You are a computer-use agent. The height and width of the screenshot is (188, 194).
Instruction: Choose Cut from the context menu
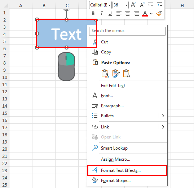127,42
